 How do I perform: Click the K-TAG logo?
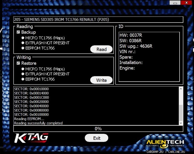31,138
